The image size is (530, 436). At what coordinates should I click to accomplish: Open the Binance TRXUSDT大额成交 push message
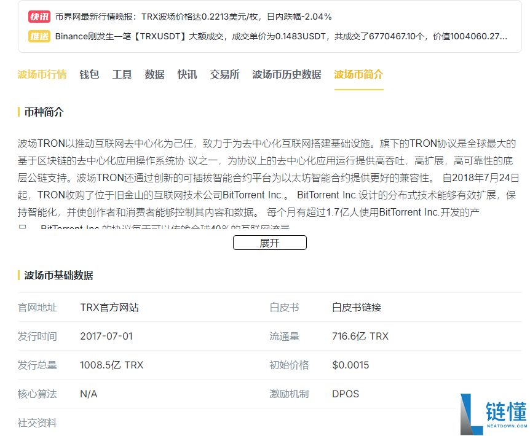point(281,36)
